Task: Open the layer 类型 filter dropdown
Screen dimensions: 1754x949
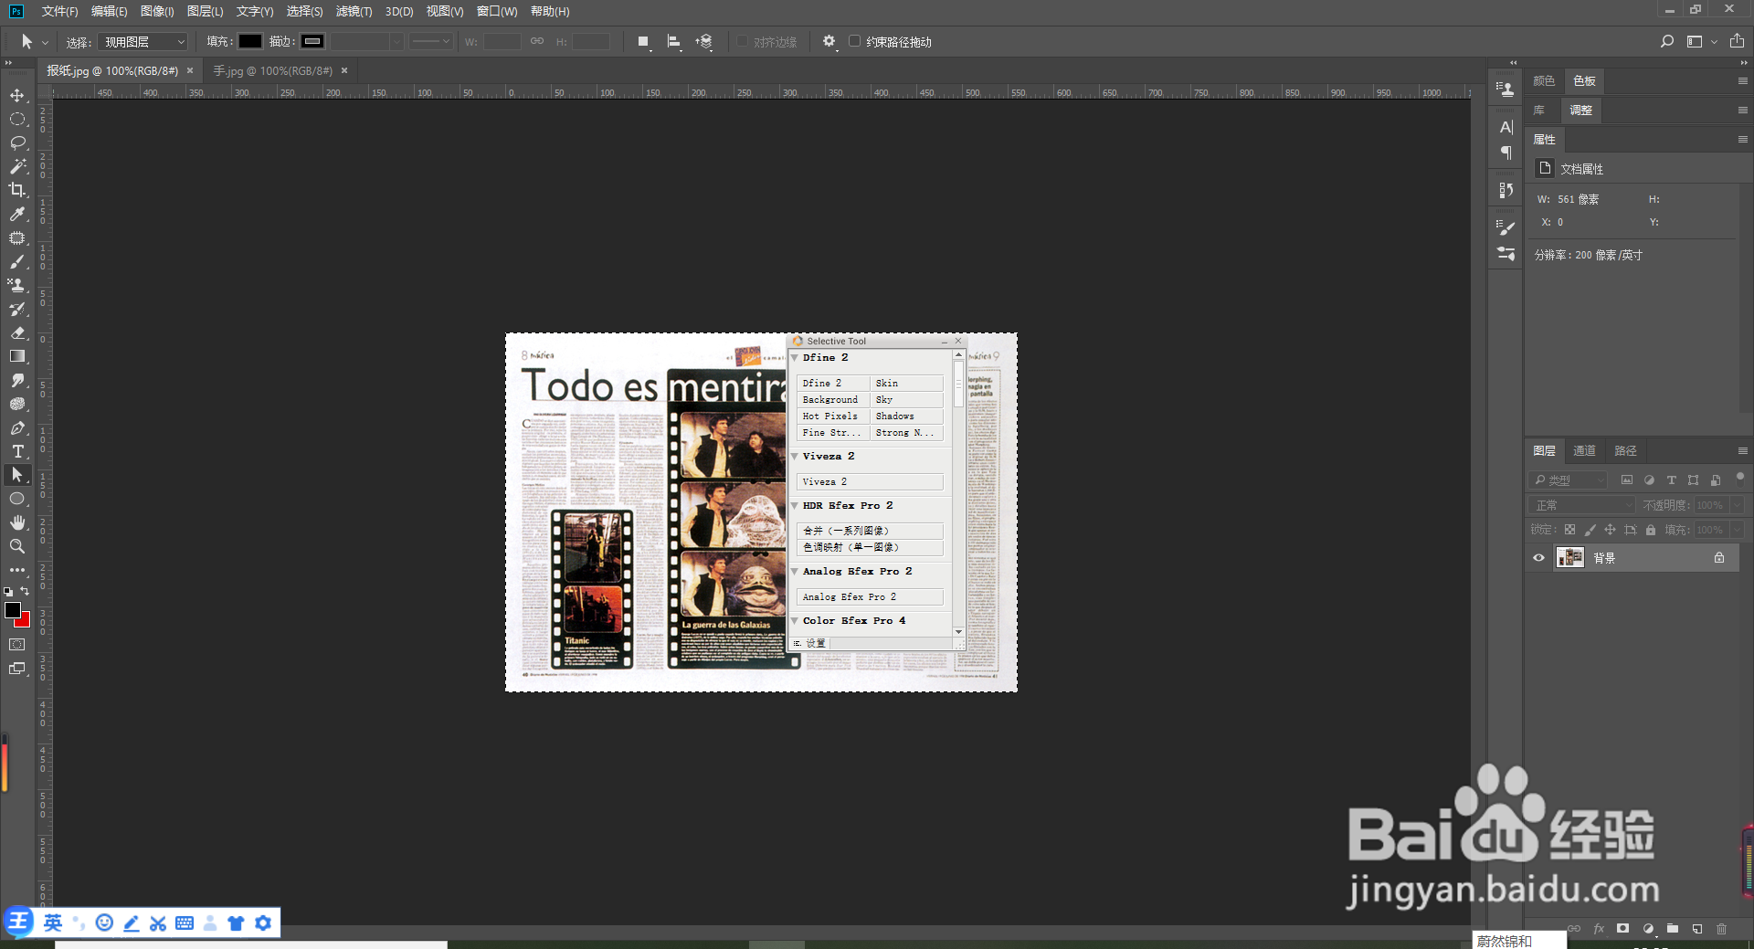Action: [x=1568, y=480]
